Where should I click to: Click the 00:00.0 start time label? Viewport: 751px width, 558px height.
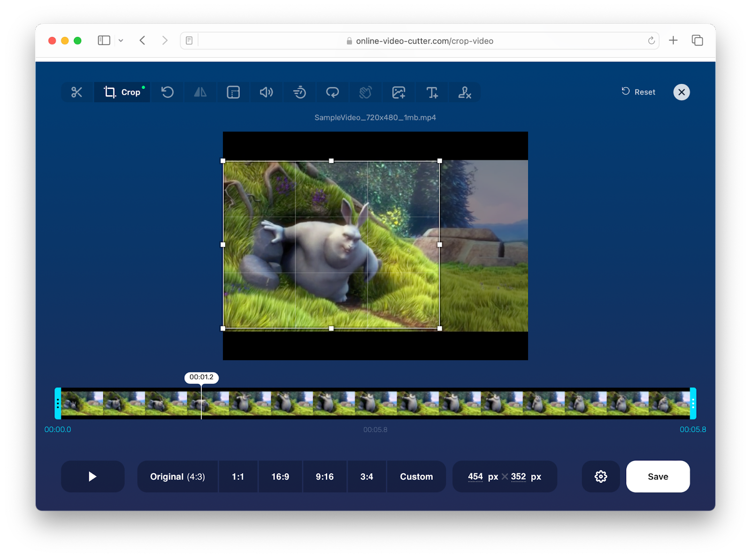(x=58, y=430)
